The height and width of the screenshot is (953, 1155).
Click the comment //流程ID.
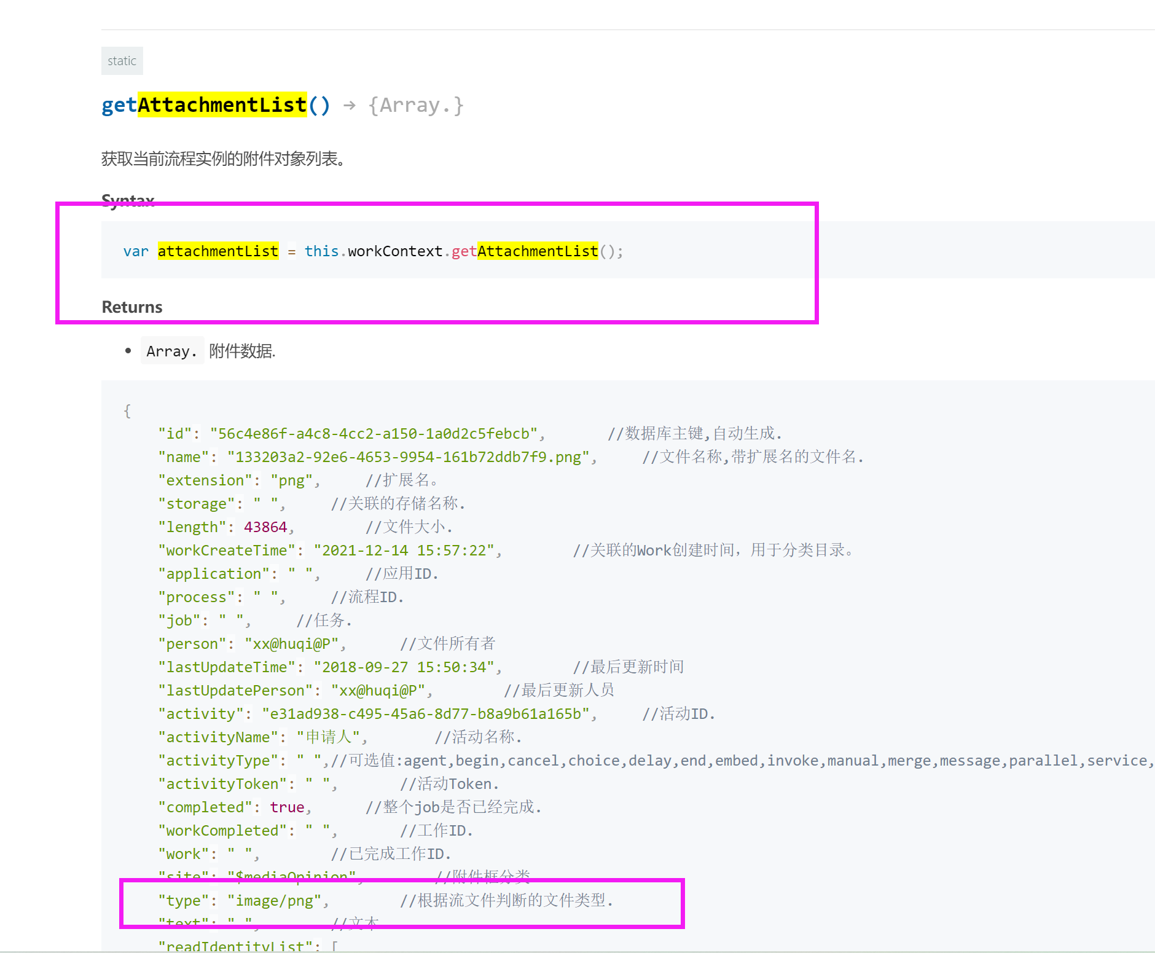367,597
